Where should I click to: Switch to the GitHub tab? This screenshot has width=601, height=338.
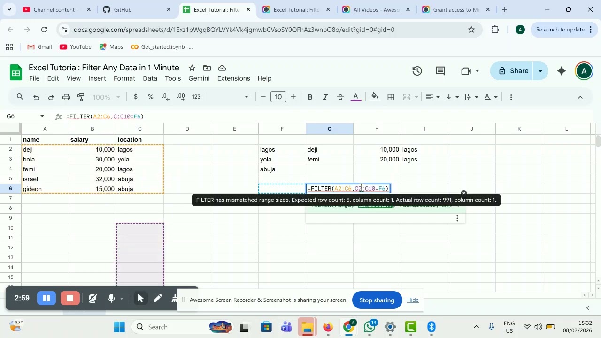[x=136, y=9]
